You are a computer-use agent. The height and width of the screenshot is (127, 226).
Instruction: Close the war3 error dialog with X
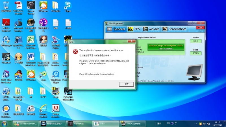click(x=132, y=41)
